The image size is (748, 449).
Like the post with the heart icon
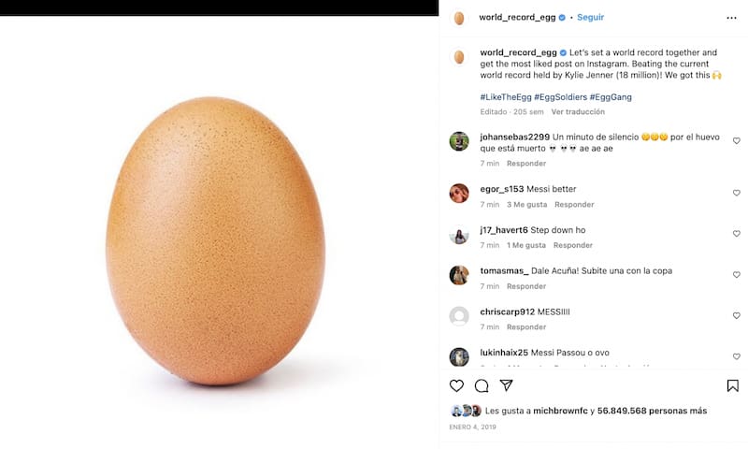(456, 385)
